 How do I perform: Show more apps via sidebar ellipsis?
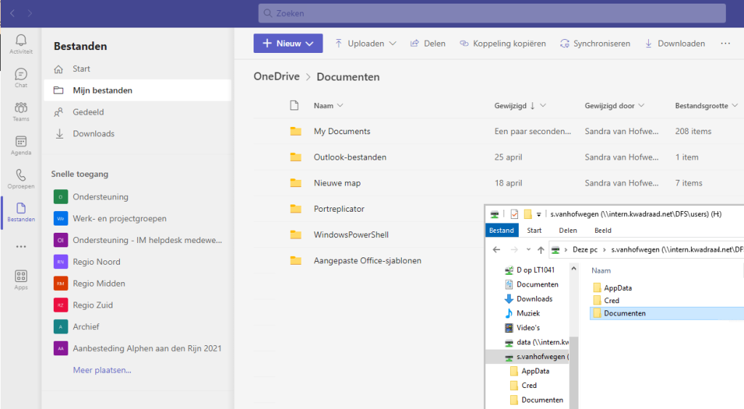(x=21, y=247)
